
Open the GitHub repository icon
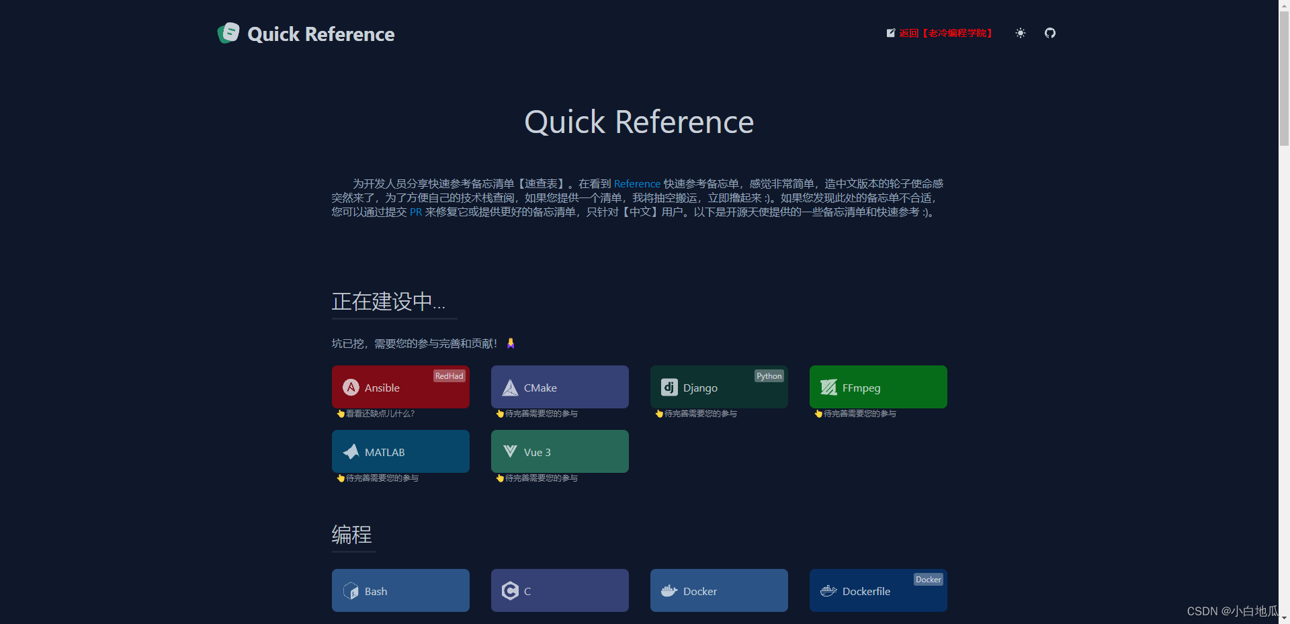[1049, 32]
